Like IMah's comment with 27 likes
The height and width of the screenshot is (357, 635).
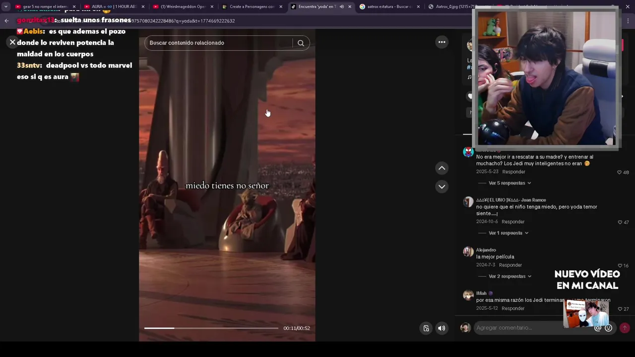pyautogui.click(x=620, y=309)
